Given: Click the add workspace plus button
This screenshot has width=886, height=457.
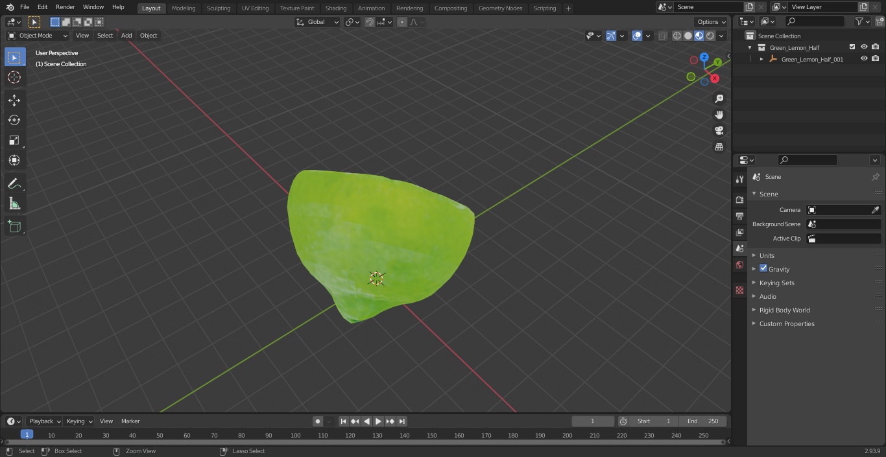Looking at the screenshot, I should click(568, 8).
